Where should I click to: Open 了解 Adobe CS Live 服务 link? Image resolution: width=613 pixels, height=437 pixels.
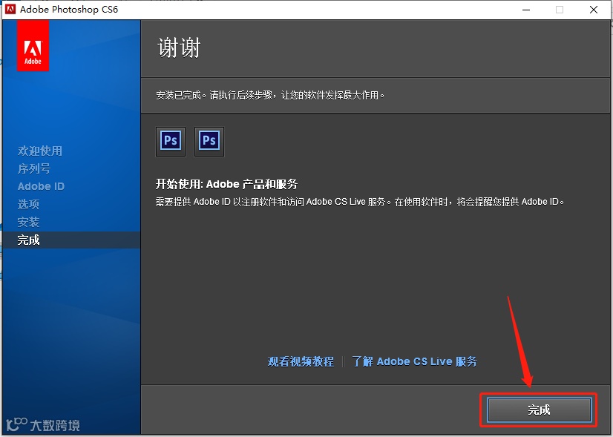pyautogui.click(x=414, y=361)
